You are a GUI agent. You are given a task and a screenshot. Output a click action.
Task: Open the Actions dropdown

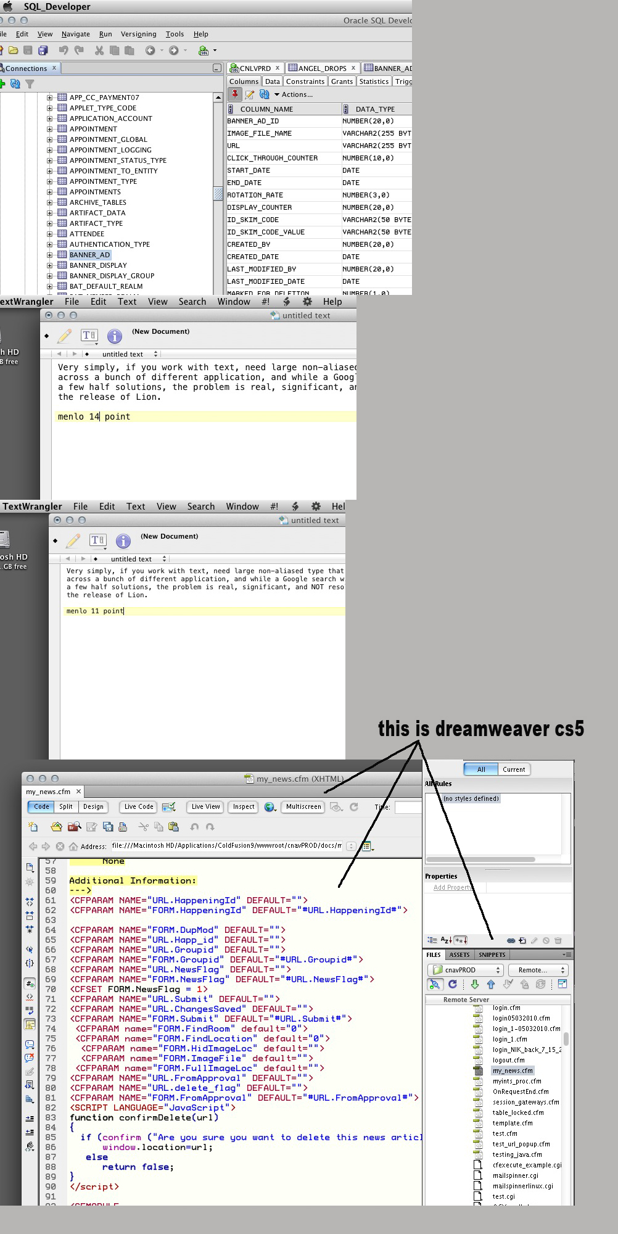coord(294,94)
